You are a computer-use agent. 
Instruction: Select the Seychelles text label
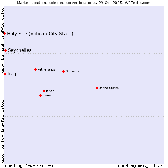(20, 50)
